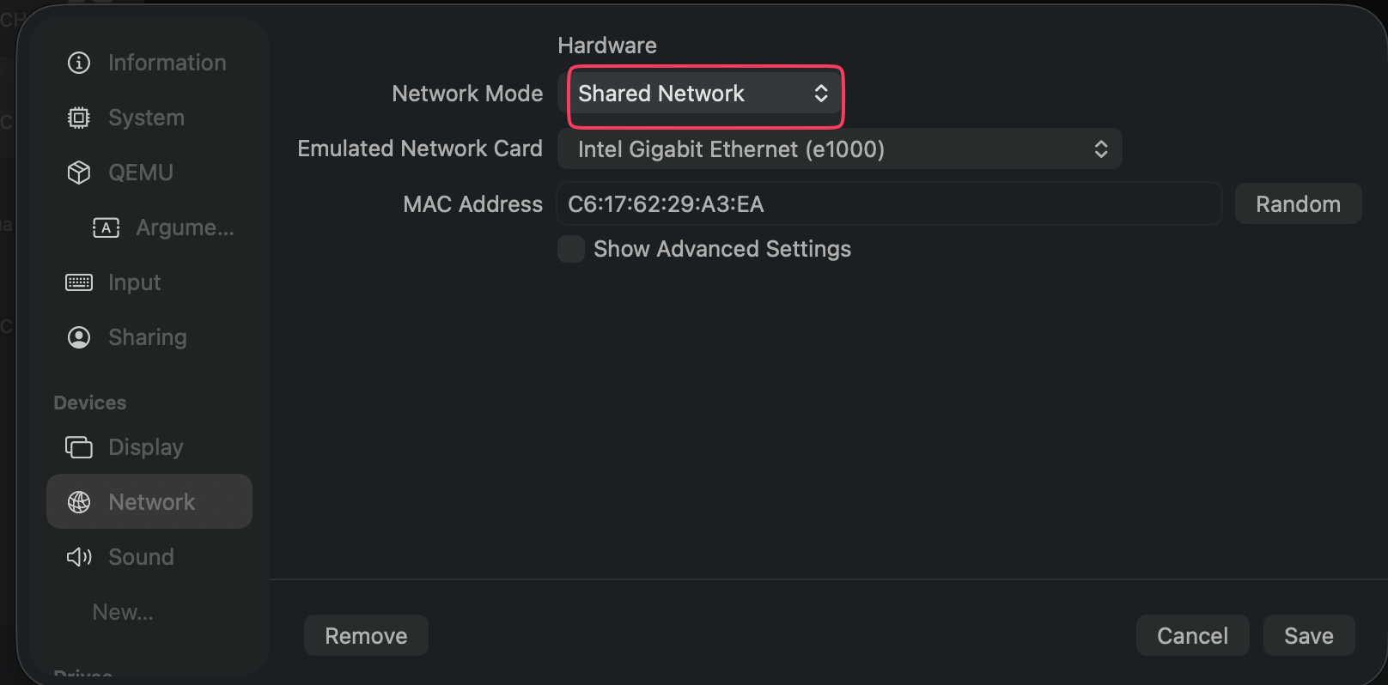Enable Show Advanced Settings
Screen dimensions: 1388x685
571,248
